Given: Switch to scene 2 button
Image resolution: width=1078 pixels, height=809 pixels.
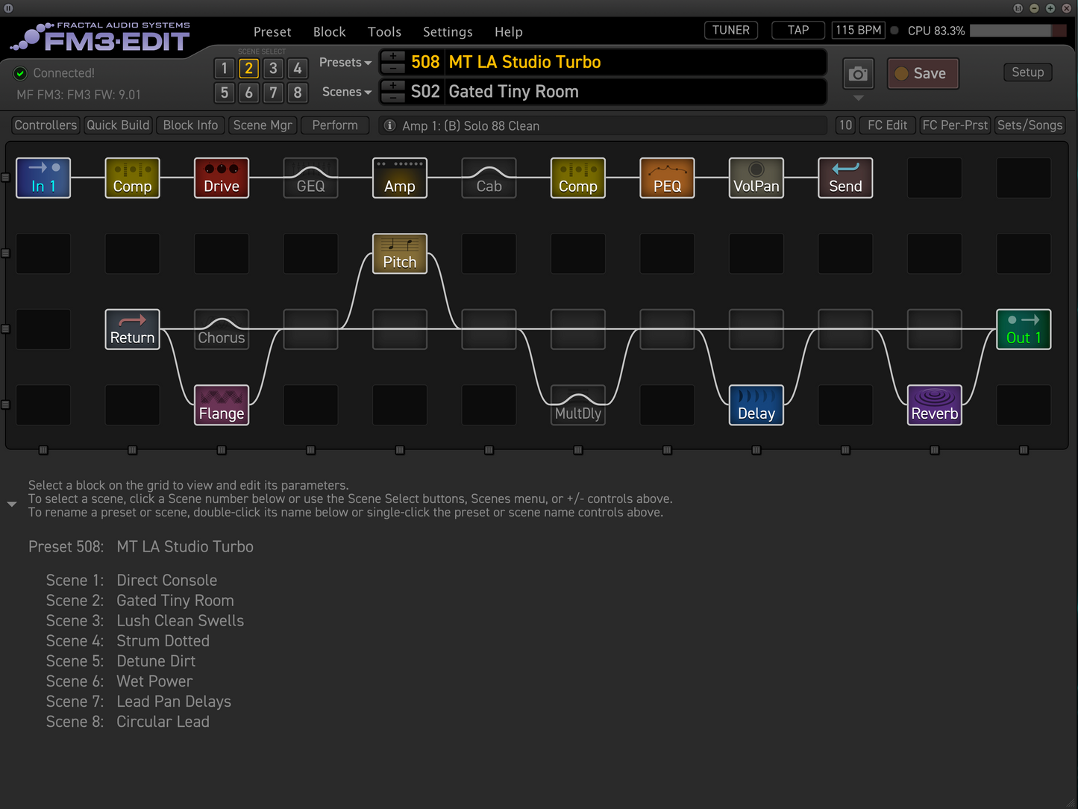Looking at the screenshot, I should tap(248, 69).
